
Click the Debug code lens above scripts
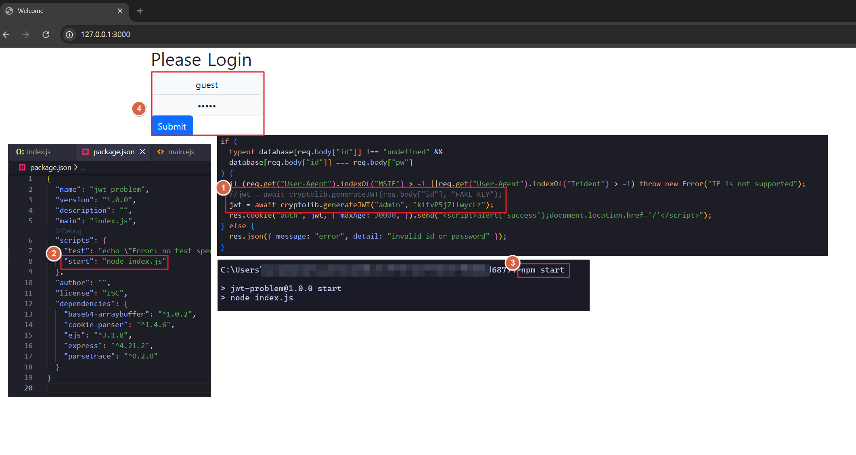[69, 231]
